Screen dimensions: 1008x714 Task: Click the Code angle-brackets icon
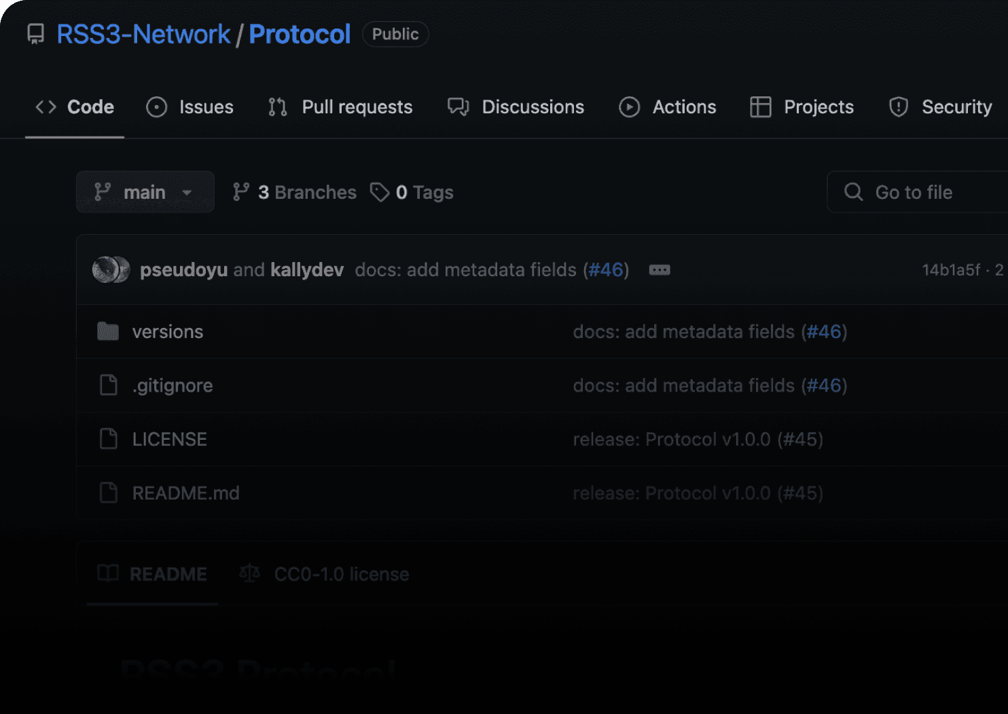point(46,107)
